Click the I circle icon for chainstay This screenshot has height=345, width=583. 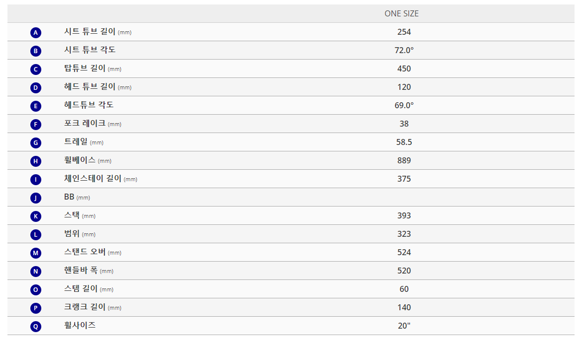36,180
